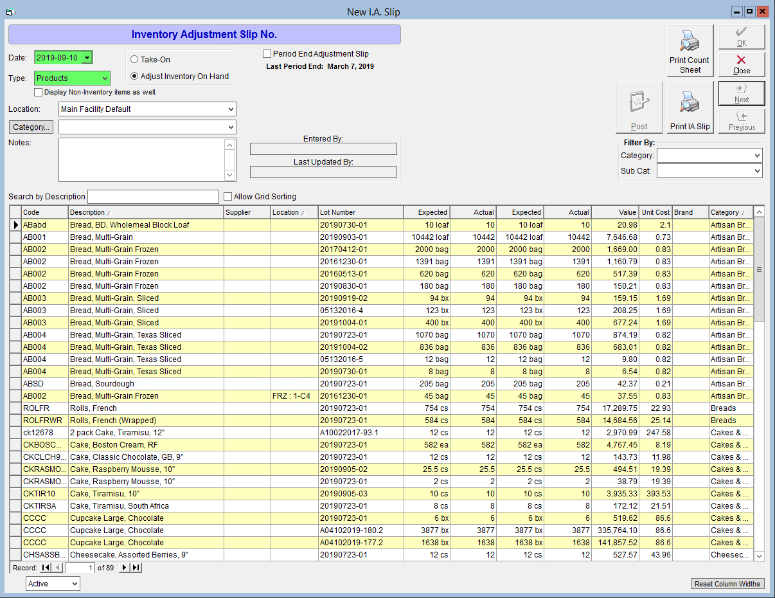This screenshot has width=775, height=598.
Task: Click code cell ROLFR
Action: tap(45, 408)
